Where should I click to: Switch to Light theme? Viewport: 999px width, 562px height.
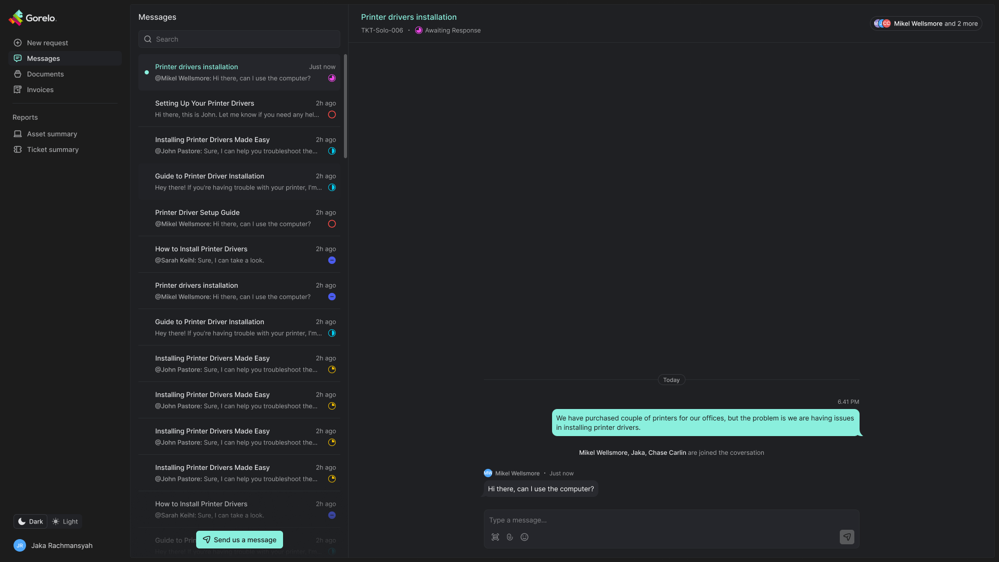(65, 521)
